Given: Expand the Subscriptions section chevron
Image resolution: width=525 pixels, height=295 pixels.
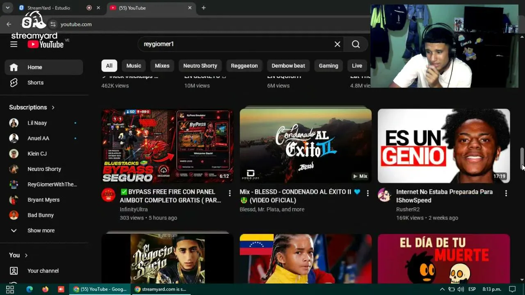Looking at the screenshot, I should (53, 107).
